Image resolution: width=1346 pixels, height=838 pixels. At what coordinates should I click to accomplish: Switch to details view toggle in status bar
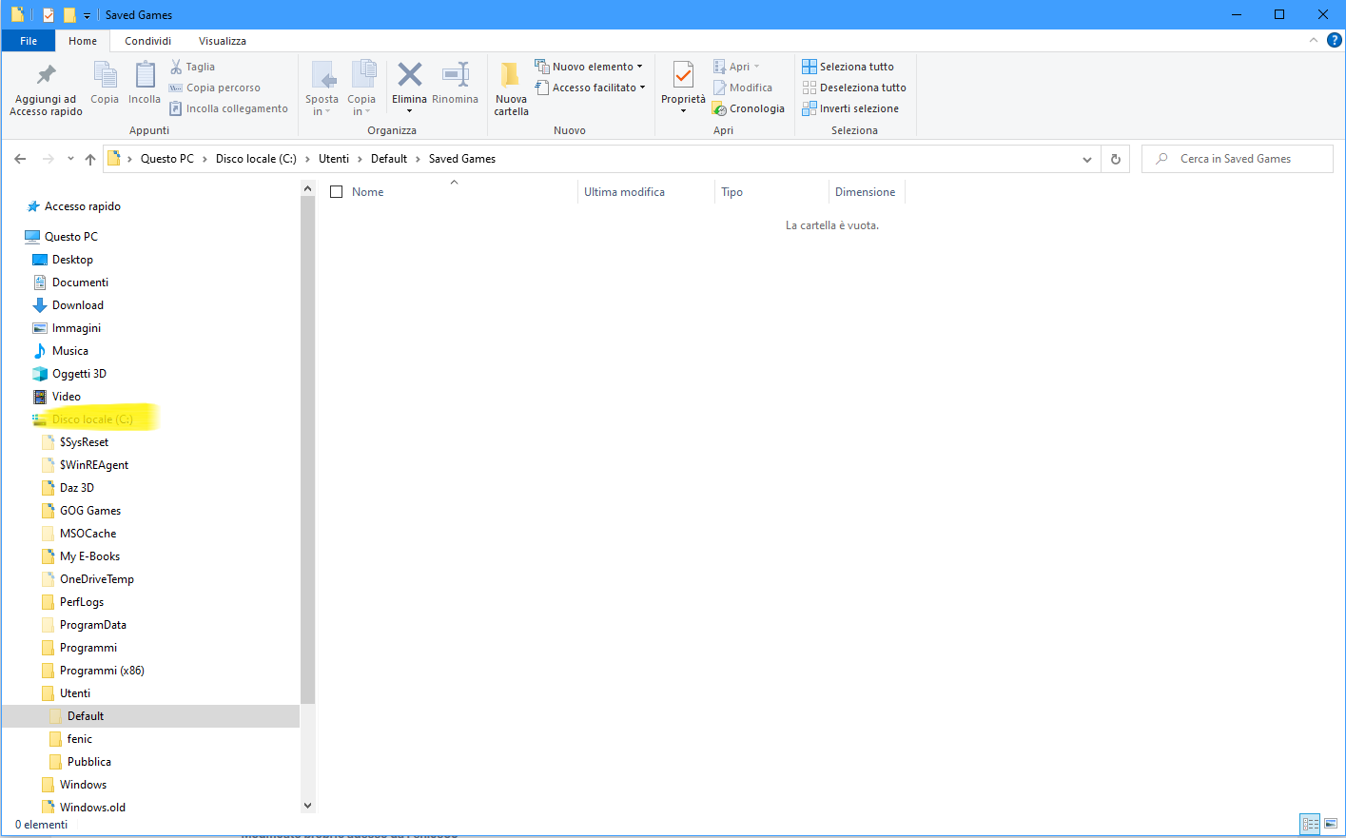pos(1310,824)
